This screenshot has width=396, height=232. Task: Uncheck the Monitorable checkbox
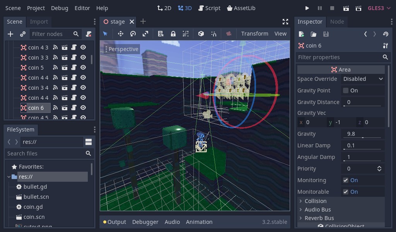coord(346,192)
